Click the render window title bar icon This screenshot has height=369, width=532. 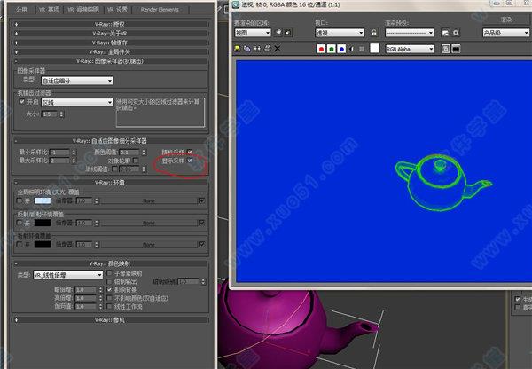tap(236, 4)
